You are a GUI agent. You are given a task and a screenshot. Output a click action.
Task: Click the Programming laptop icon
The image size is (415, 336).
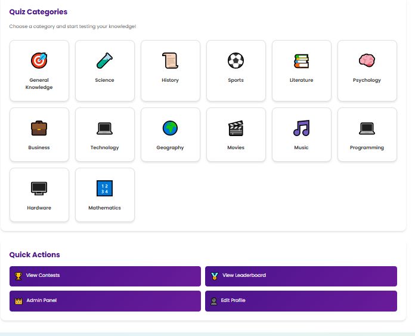pyautogui.click(x=367, y=128)
